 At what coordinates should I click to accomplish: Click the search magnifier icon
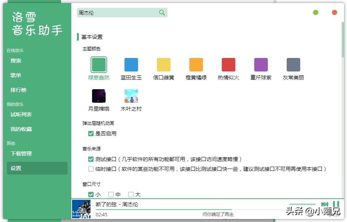pos(162,12)
